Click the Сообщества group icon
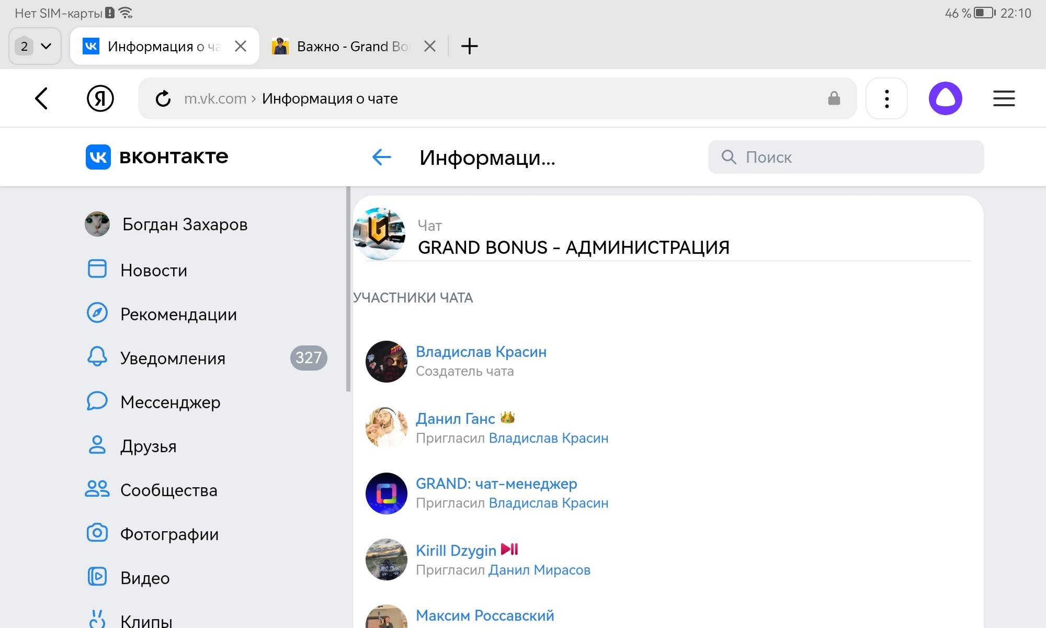 tap(97, 489)
